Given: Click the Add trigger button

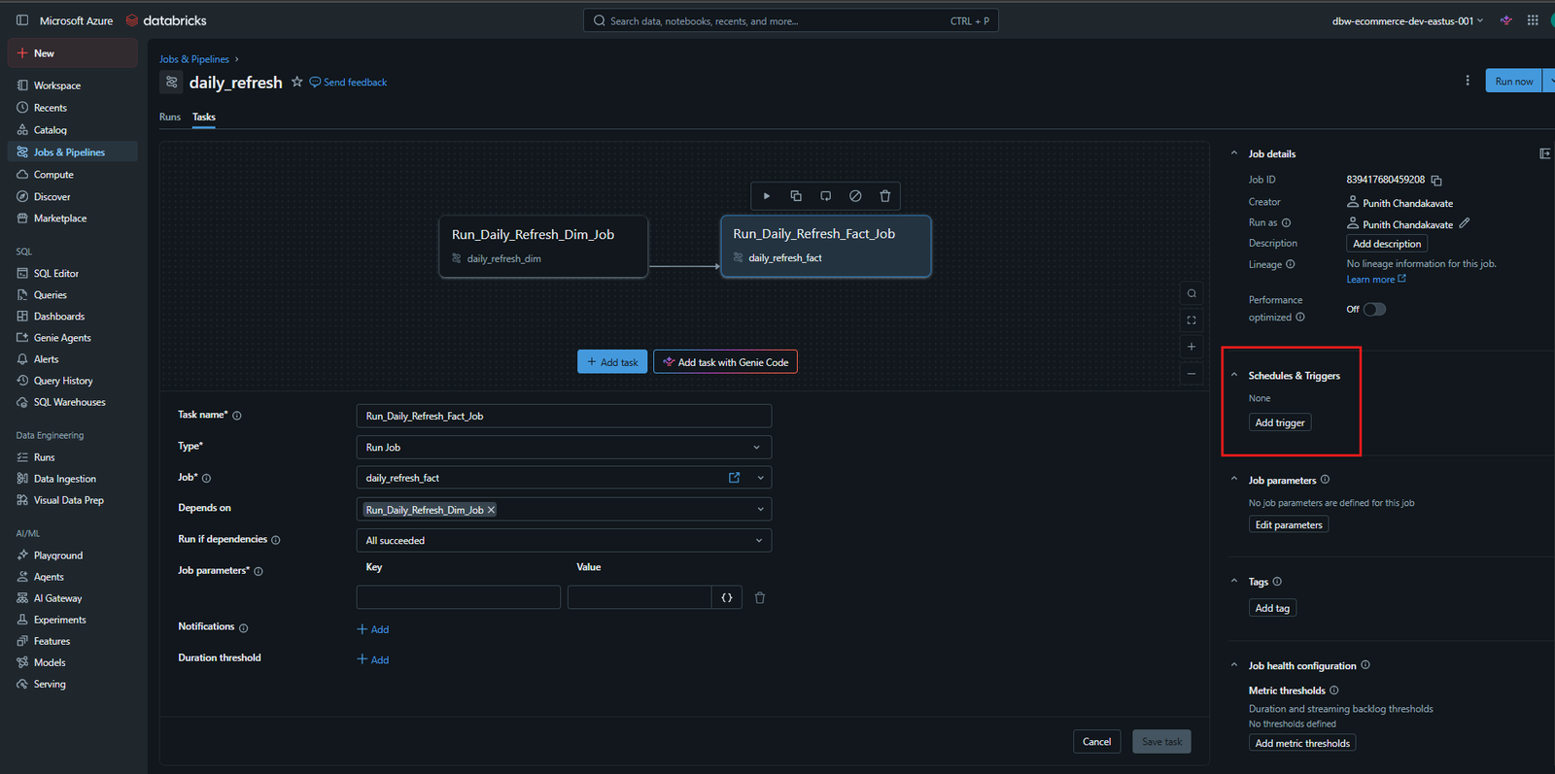Looking at the screenshot, I should click(x=1280, y=422).
